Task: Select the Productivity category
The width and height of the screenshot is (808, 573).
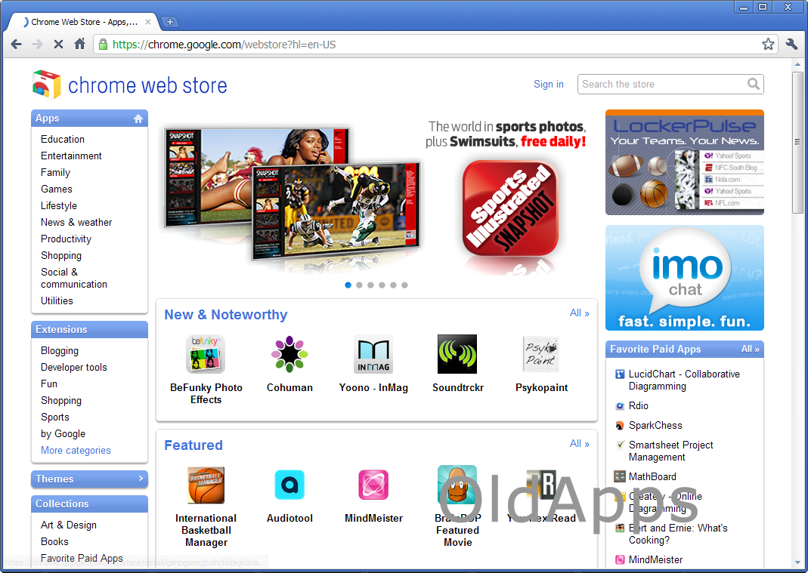Action: pos(66,239)
